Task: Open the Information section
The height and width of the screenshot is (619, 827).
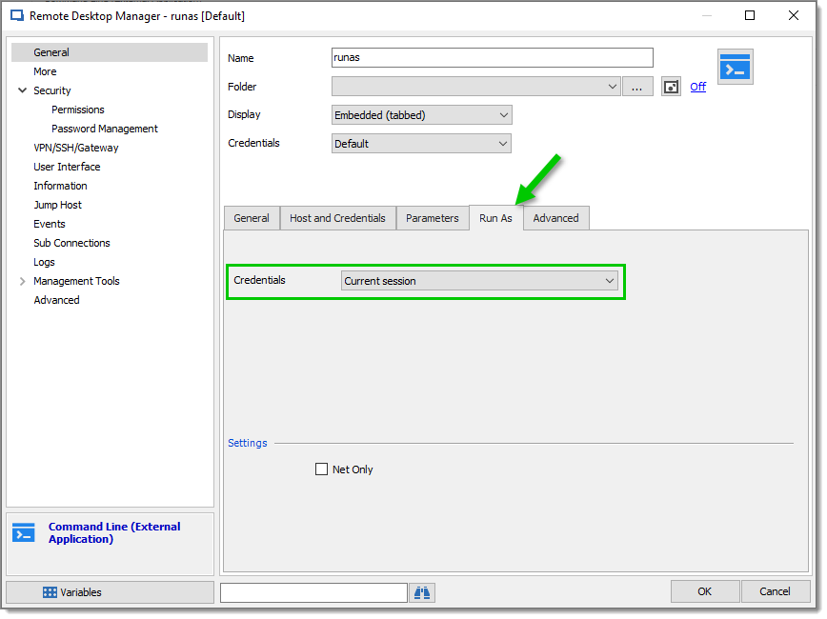Action: [61, 186]
